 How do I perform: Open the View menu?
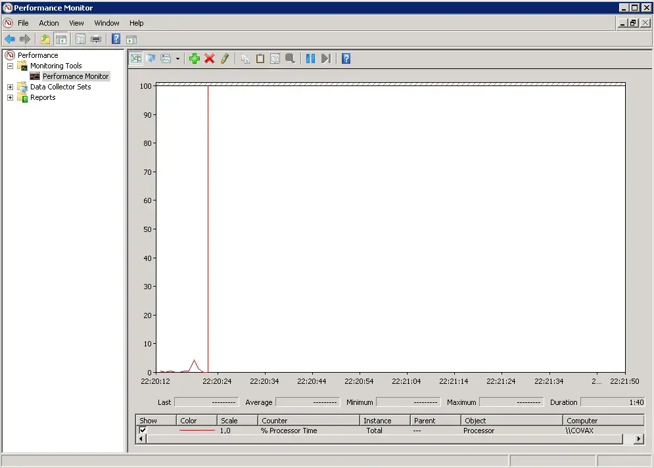click(76, 23)
